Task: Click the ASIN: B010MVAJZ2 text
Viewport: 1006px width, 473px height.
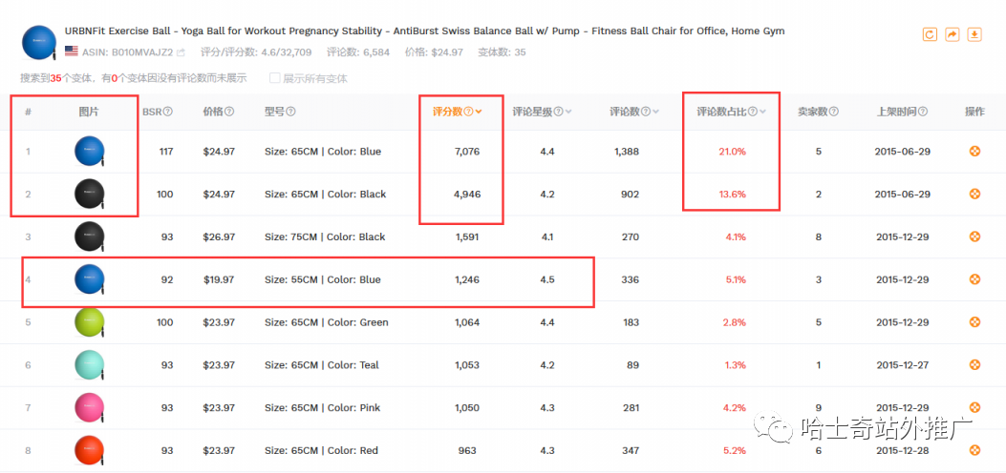Action: pyautogui.click(x=128, y=52)
